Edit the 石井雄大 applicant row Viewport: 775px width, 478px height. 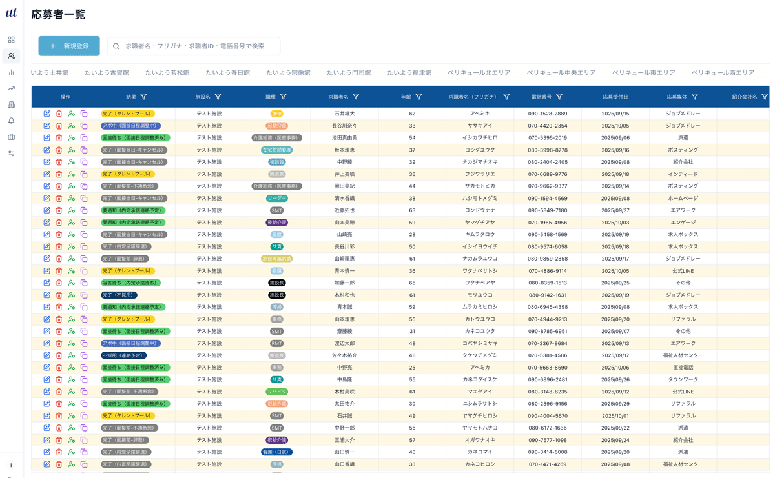(46, 114)
